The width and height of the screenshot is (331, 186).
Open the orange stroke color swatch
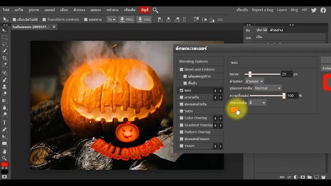[234, 110]
